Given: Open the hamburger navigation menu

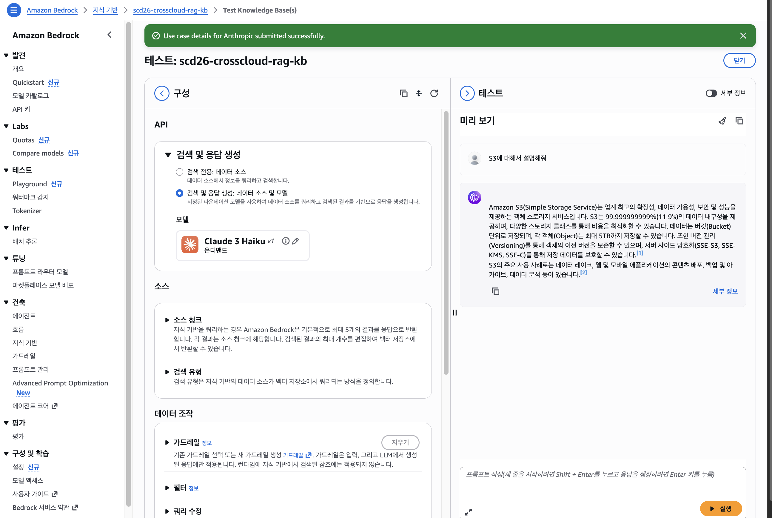Looking at the screenshot, I should (14, 10).
